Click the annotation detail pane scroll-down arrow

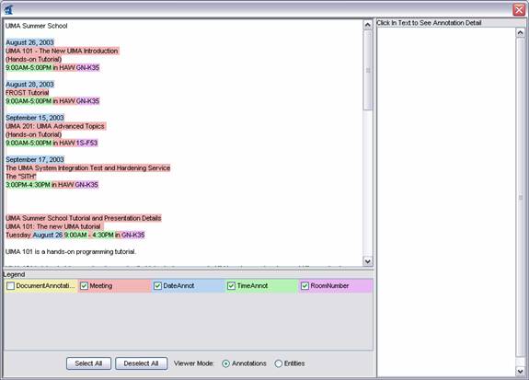click(520, 371)
